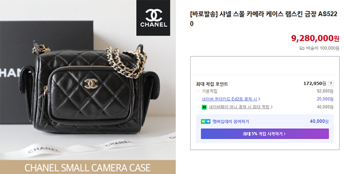Open the 네이버 현대카드 Ed2로 결제 시 link
Viewport: 345px width, 174px height.
(229, 99)
